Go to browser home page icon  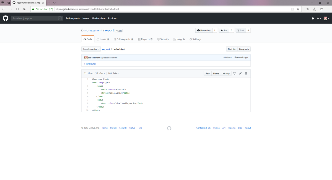24,9
